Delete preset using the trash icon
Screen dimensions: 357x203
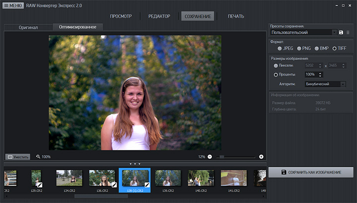348,32
